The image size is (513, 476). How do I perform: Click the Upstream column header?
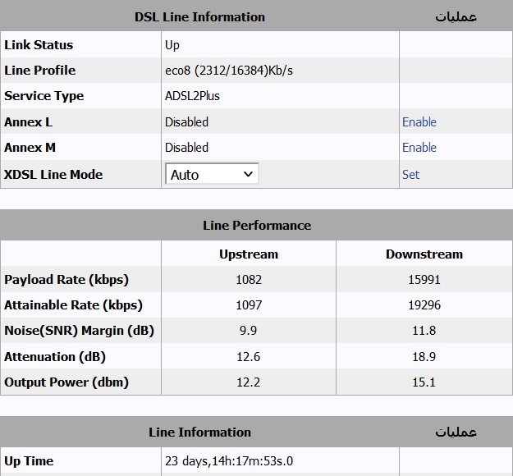pyautogui.click(x=249, y=254)
